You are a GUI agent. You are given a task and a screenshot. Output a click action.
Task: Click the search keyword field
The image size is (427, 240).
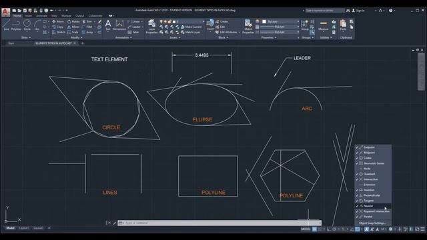point(325,11)
